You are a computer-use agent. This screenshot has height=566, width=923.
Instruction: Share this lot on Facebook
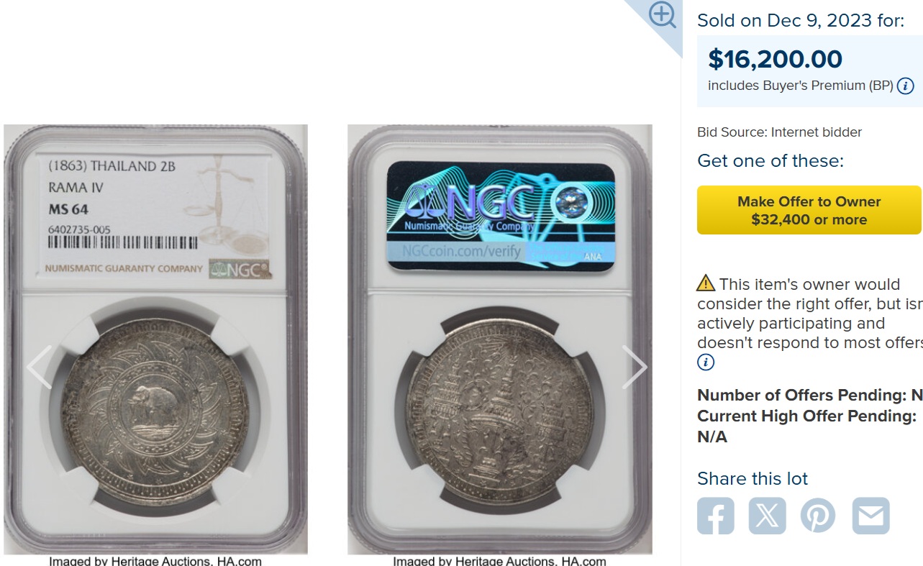pyautogui.click(x=716, y=516)
